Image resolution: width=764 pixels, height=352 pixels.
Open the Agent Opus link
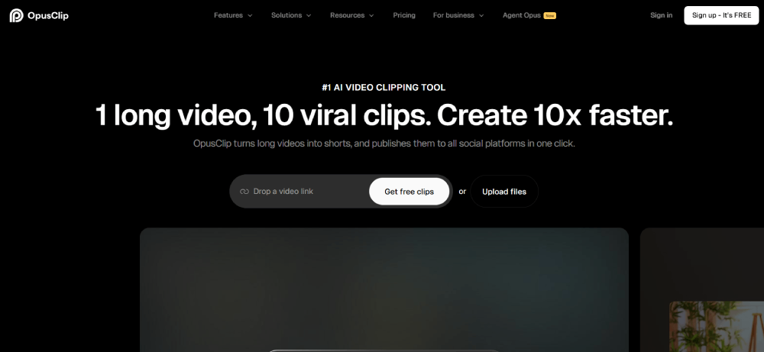(x=521, y=15)
